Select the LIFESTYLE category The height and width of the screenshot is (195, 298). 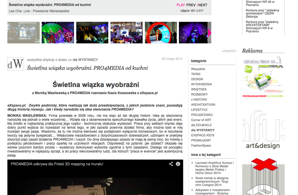tap(199, 110)
